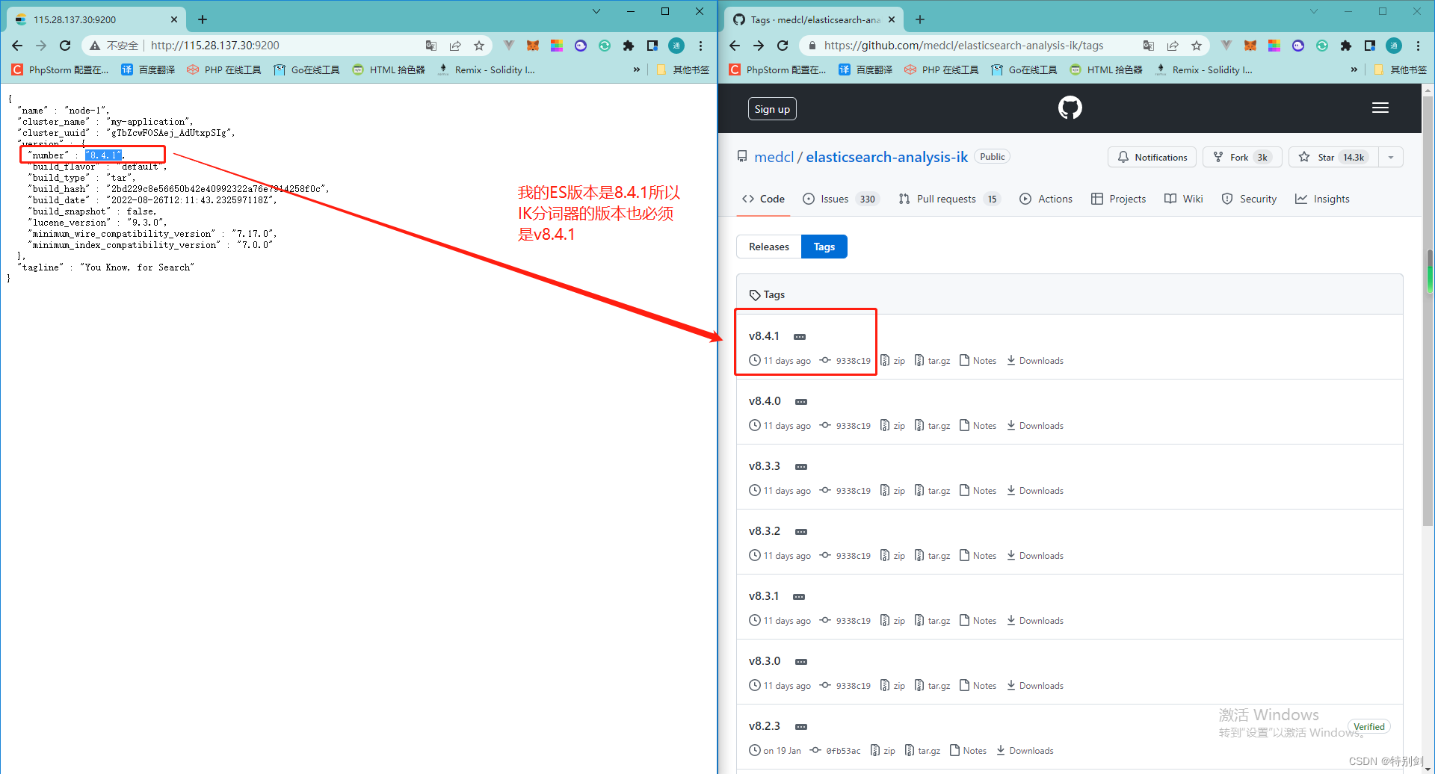Go back in the left Elasticsearch browser window
The image size is (1435, 774).
coord(17,46)
